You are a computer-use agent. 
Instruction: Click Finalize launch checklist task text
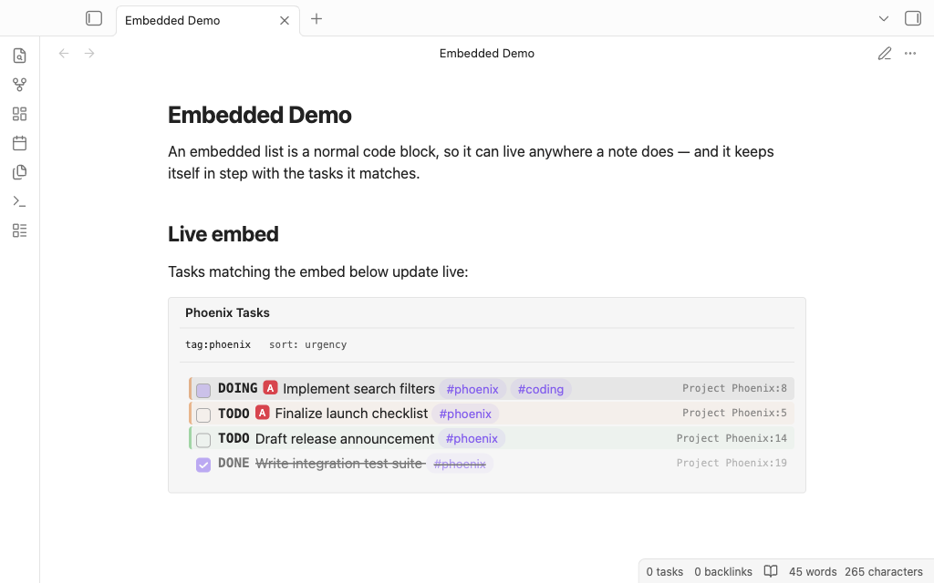click(x=351, y=414)
